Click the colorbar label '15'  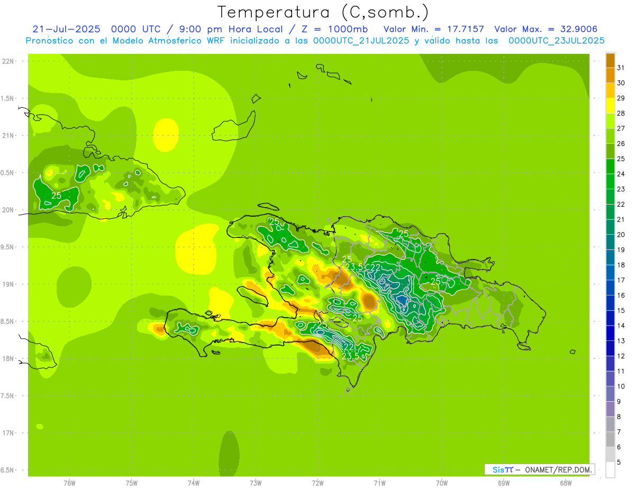[x=621, y=310]
